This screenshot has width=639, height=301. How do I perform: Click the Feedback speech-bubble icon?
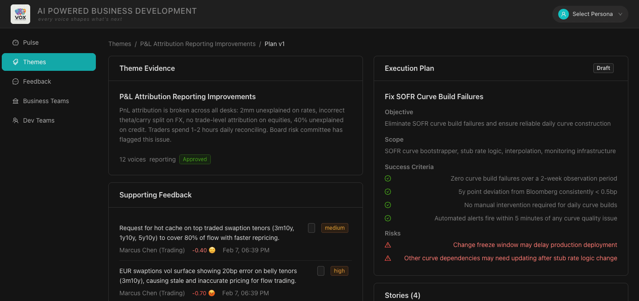(x=15, y=81)
